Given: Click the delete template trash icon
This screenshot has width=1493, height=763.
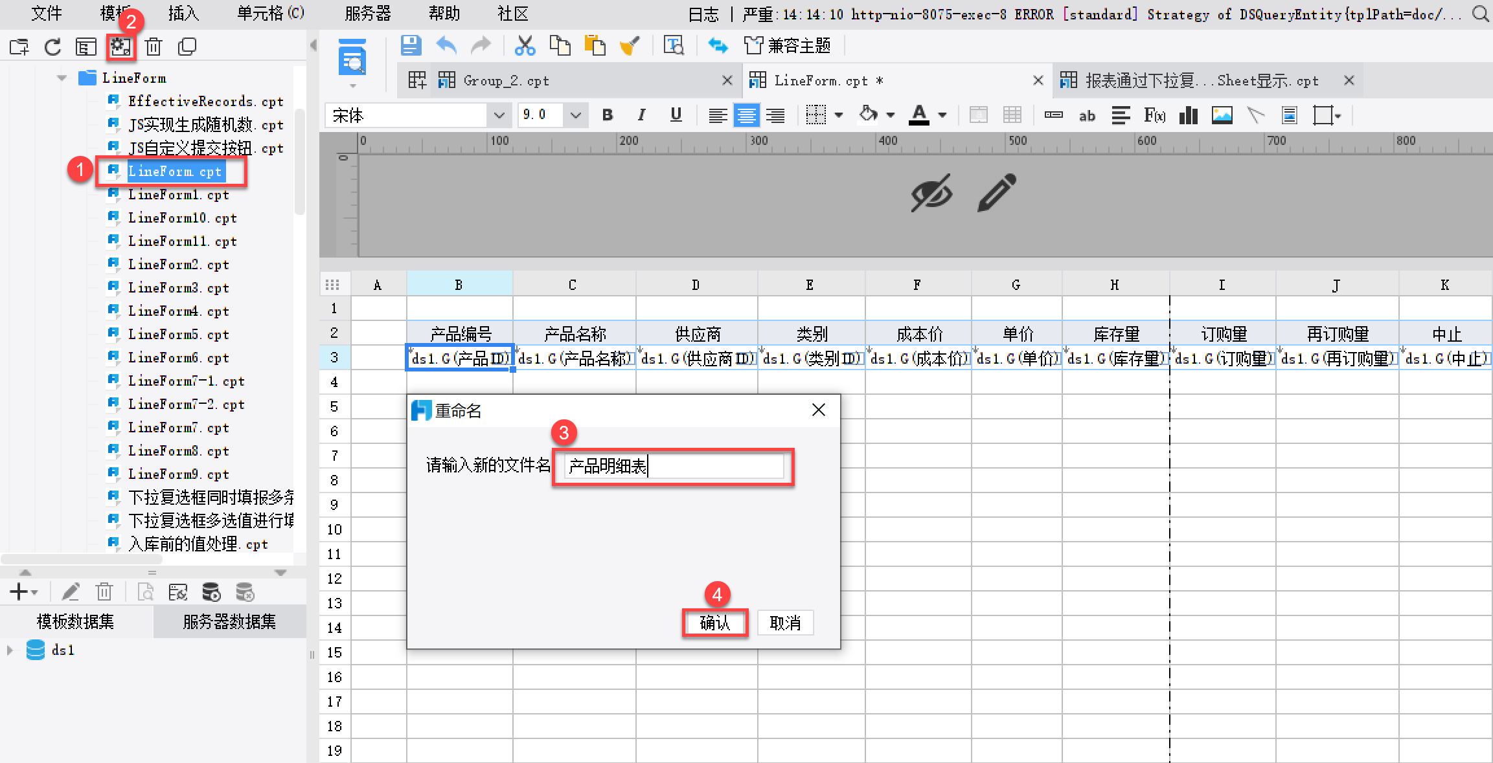Looking at the screenshot, I should pos(154,47).
